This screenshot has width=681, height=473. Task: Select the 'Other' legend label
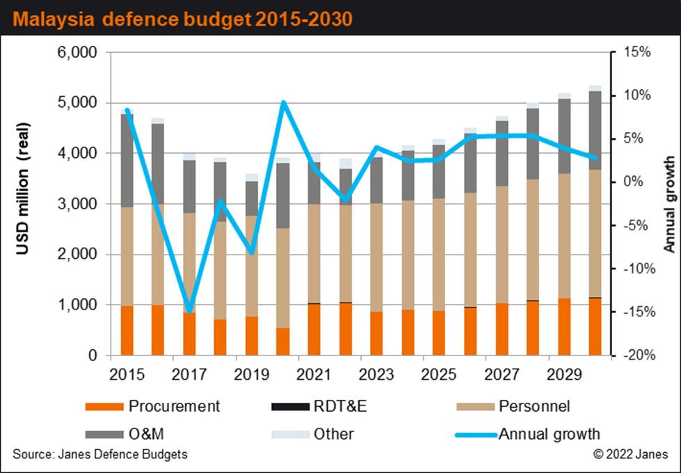click(334, 434)
